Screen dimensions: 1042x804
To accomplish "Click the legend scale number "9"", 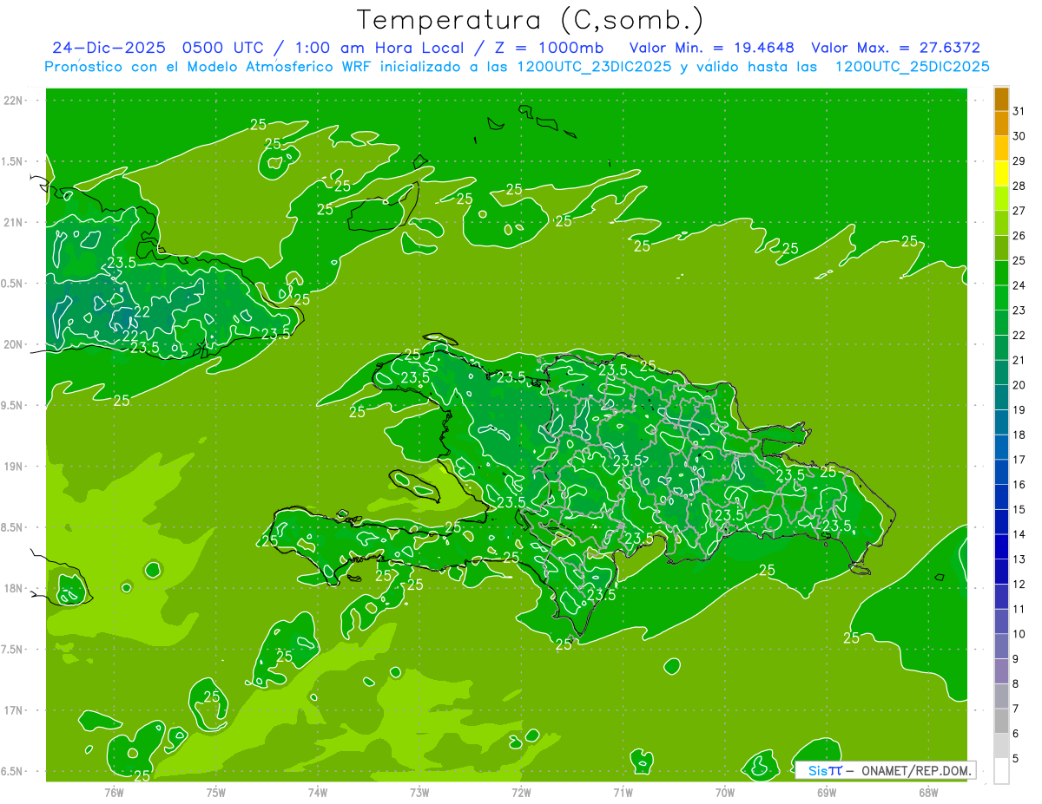I will click(1015, 659).
